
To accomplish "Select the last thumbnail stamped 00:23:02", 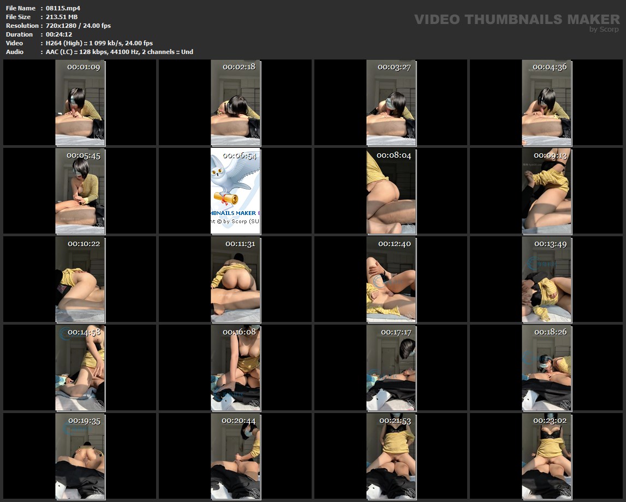I will (546, 456).
